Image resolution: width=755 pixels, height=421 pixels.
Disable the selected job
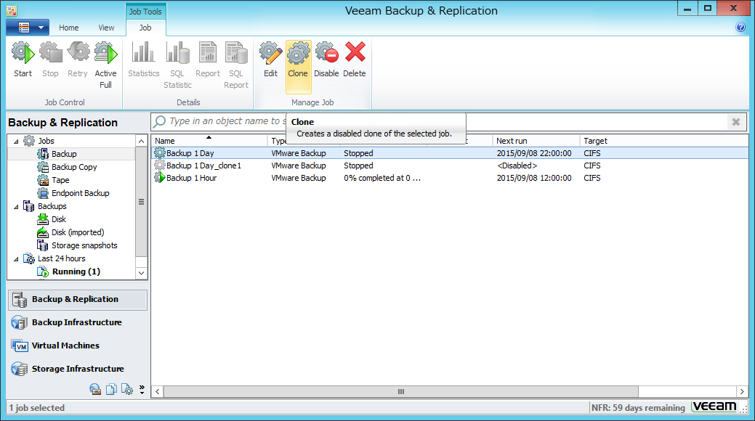pos(326,60)
